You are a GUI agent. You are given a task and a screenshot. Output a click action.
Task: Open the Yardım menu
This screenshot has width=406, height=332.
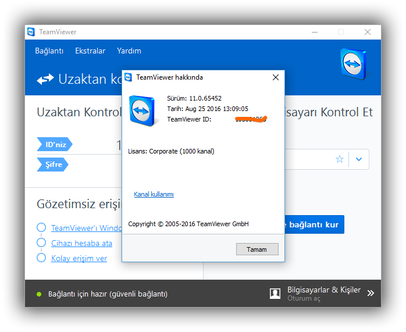point(129,51)
